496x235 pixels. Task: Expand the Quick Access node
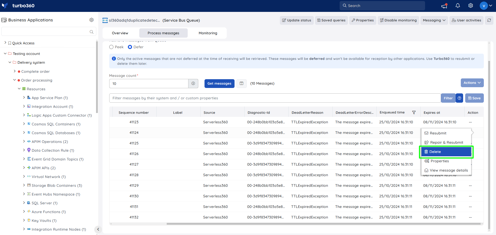[5, 43]
